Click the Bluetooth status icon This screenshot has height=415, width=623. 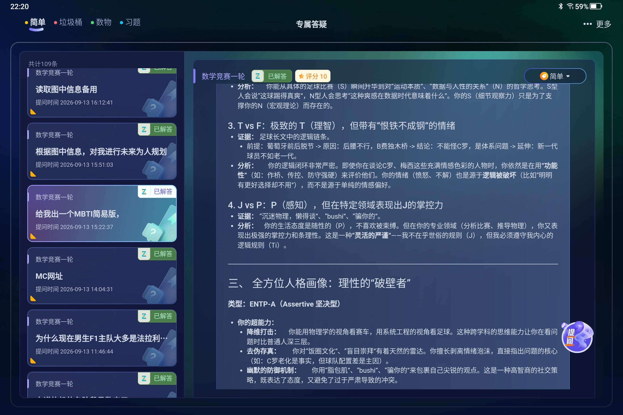click(x=560, y=6)
